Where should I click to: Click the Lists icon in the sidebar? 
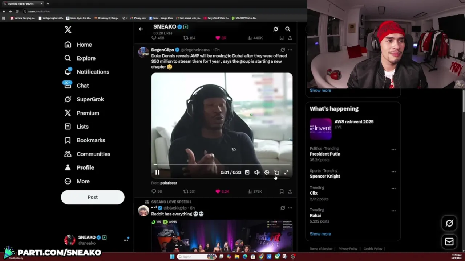point(68,127)
